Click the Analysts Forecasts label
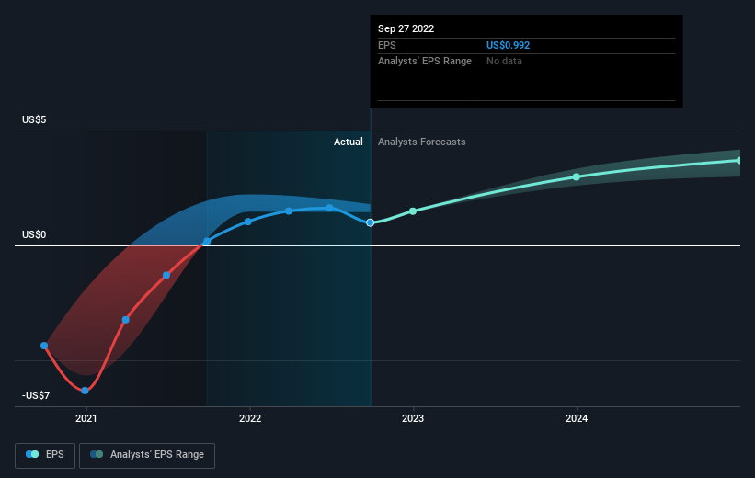Image resolution: width=755 pixels, height=478 pixels. tap(422, 142)
